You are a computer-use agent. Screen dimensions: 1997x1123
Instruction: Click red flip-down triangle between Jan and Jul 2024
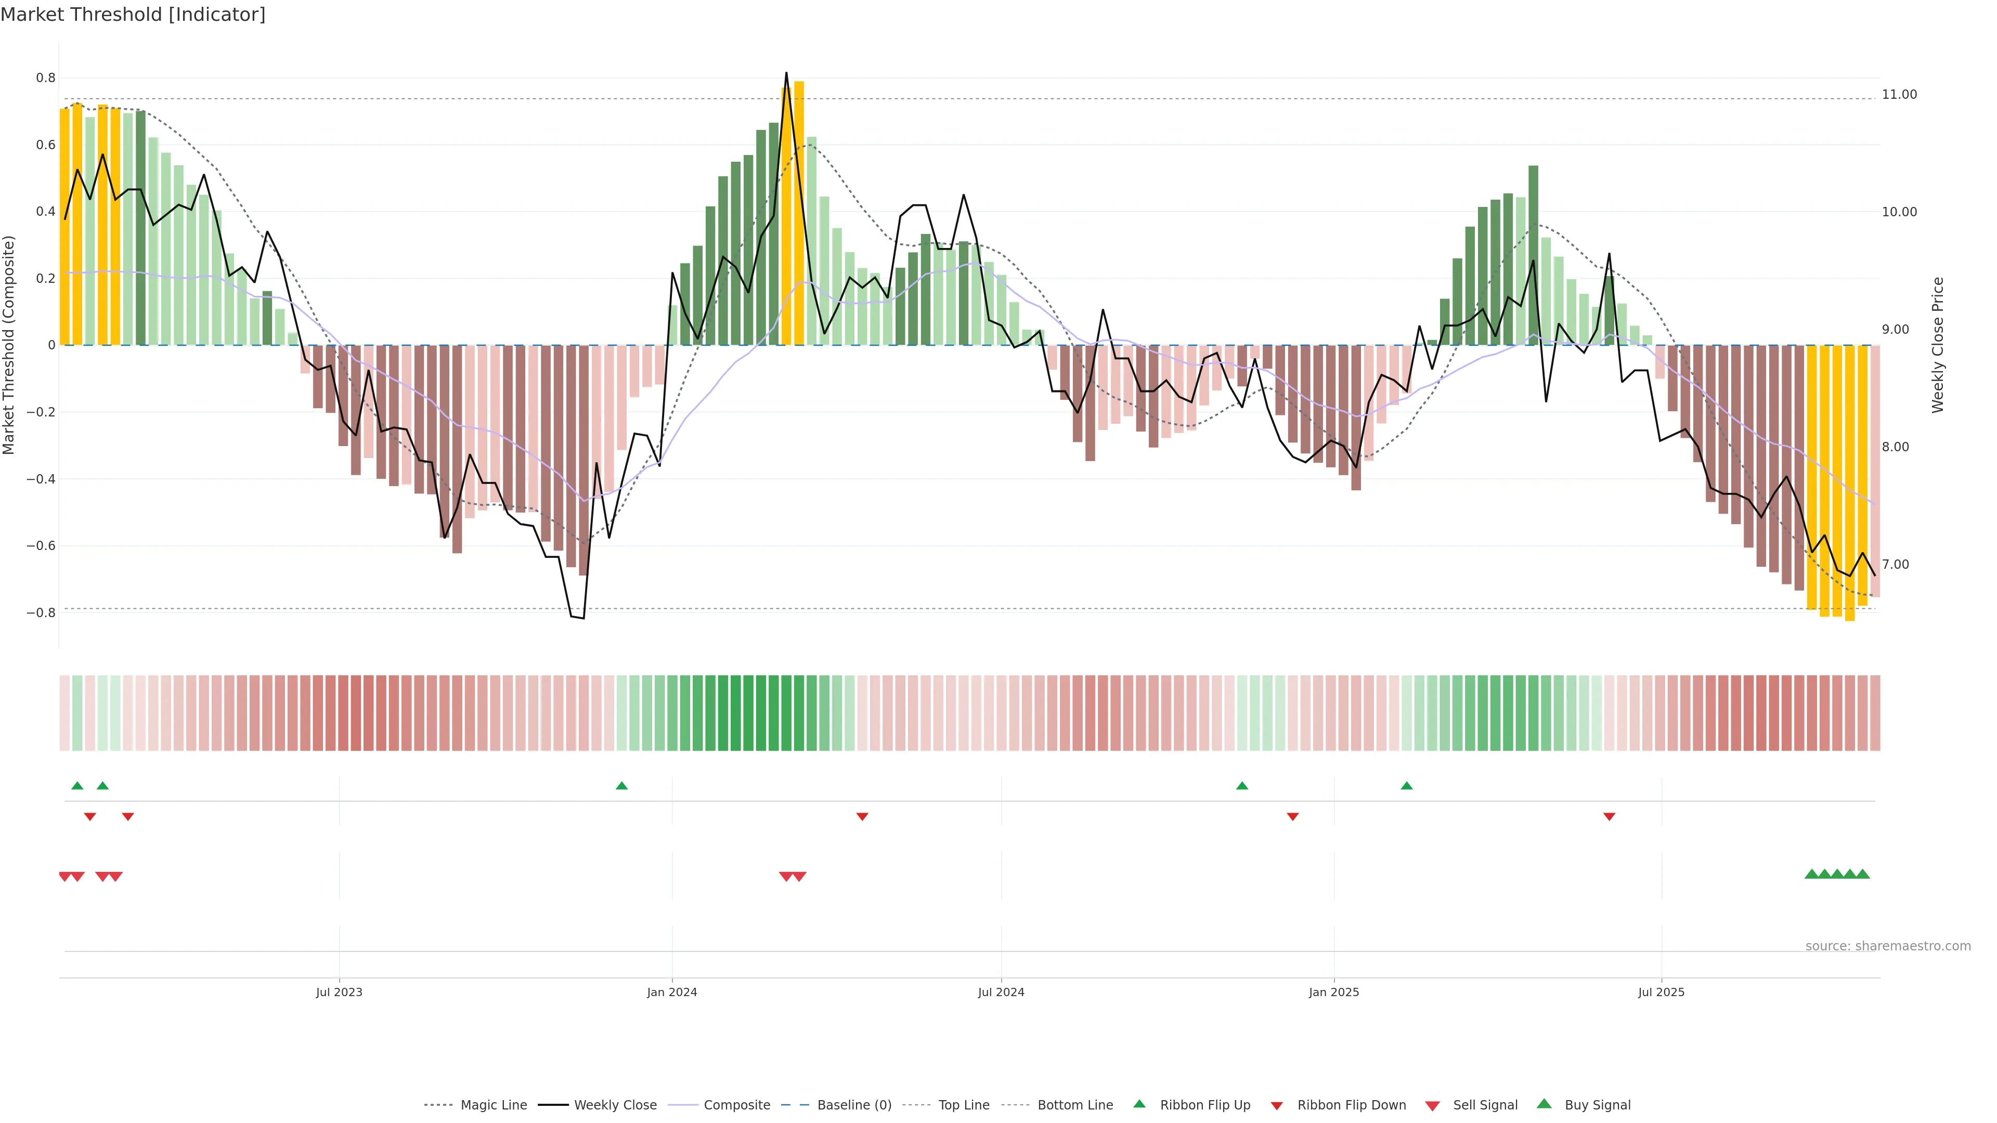coord(862,817)
